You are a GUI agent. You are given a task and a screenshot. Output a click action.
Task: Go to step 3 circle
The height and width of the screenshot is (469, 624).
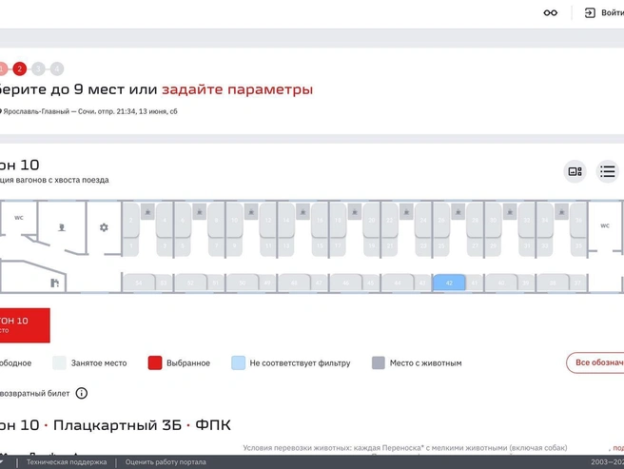coord(38,68)
